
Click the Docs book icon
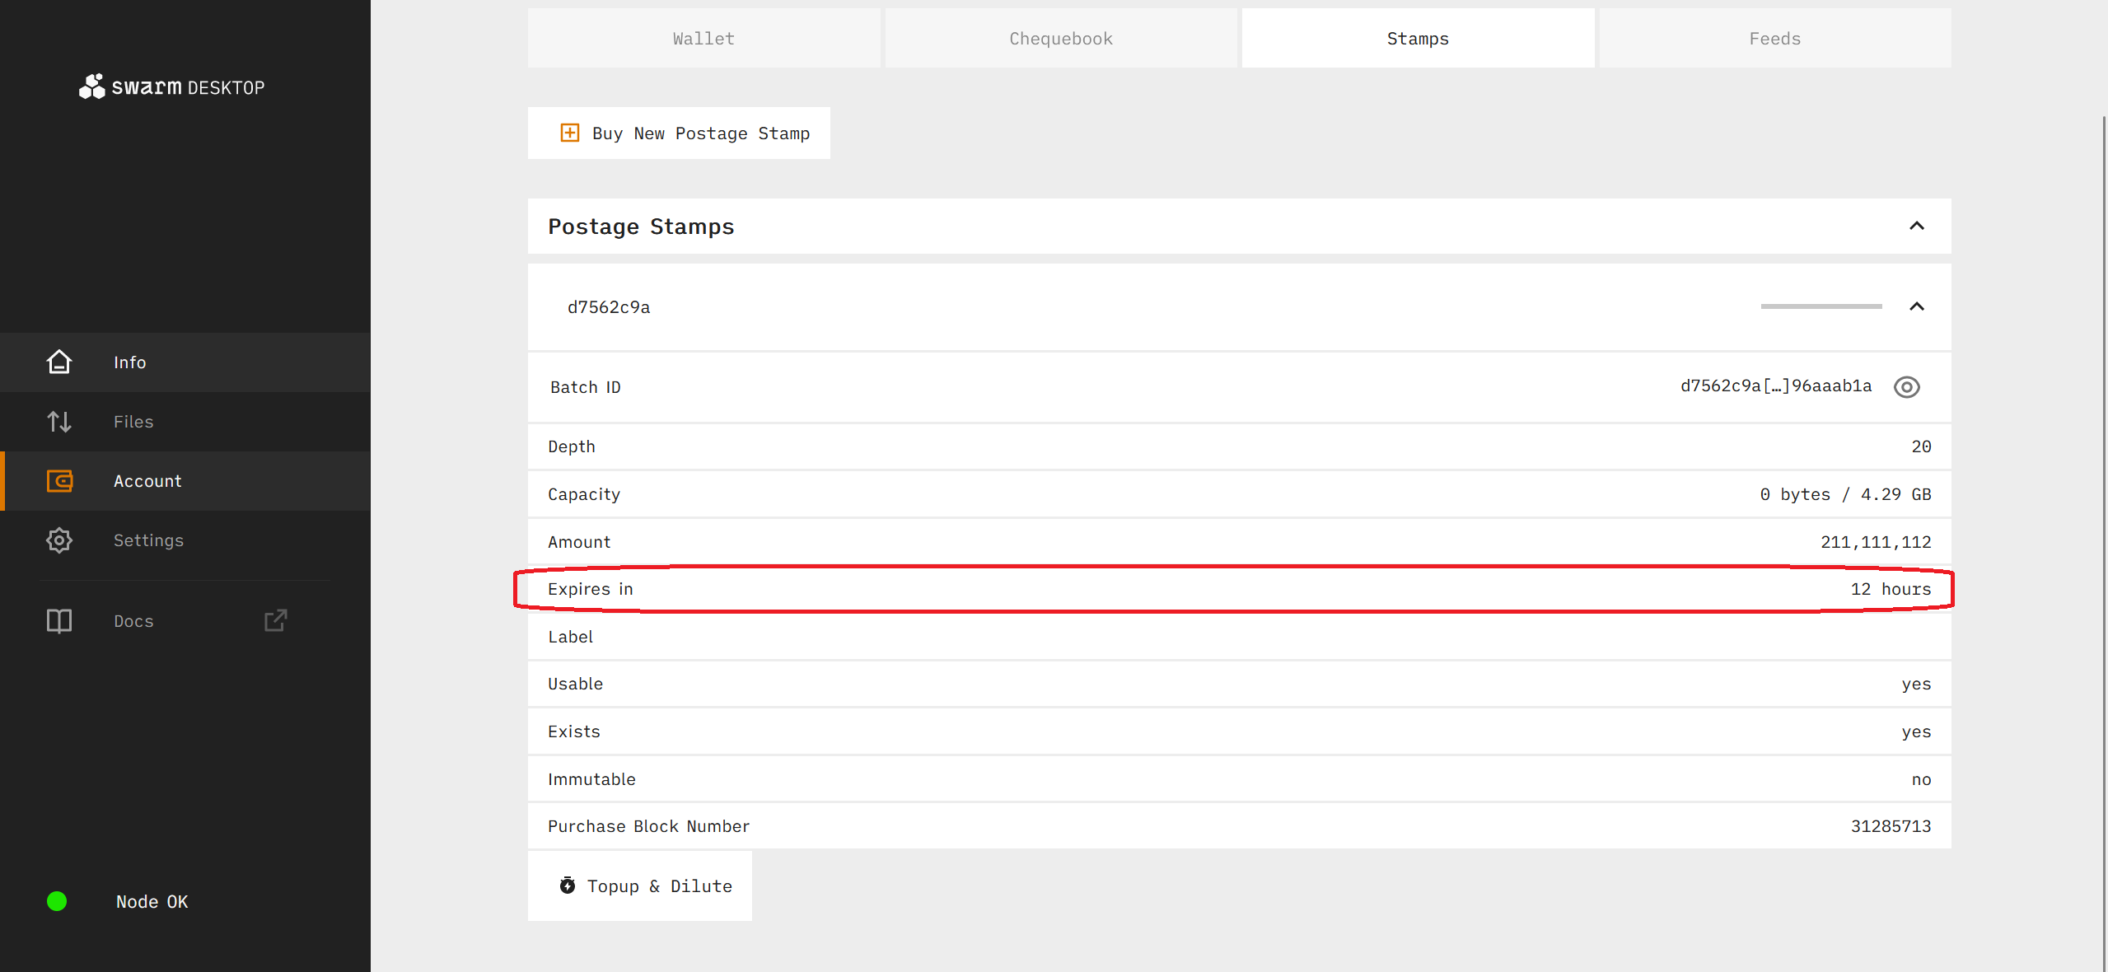59,621
